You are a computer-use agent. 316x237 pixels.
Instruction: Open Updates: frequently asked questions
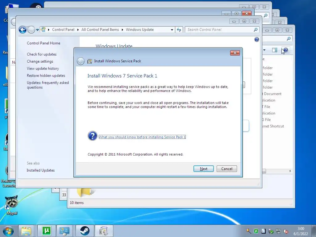(x=48, y=85)
